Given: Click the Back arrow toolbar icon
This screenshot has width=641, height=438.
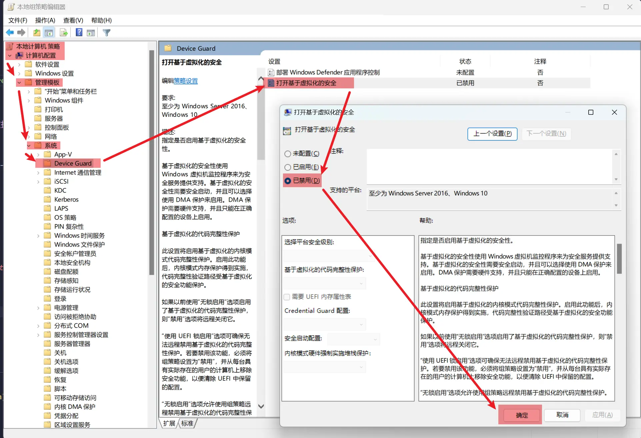Looking at the screenshot, I should coord(10,32).
